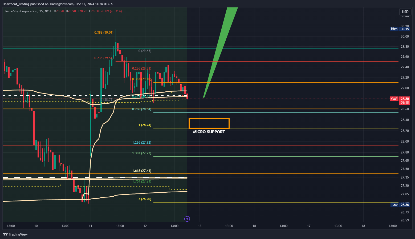Screen dimensions: 415x239
Task: Select the 1.618 (27.41) Fibonacci label
Action: (142, 171)
